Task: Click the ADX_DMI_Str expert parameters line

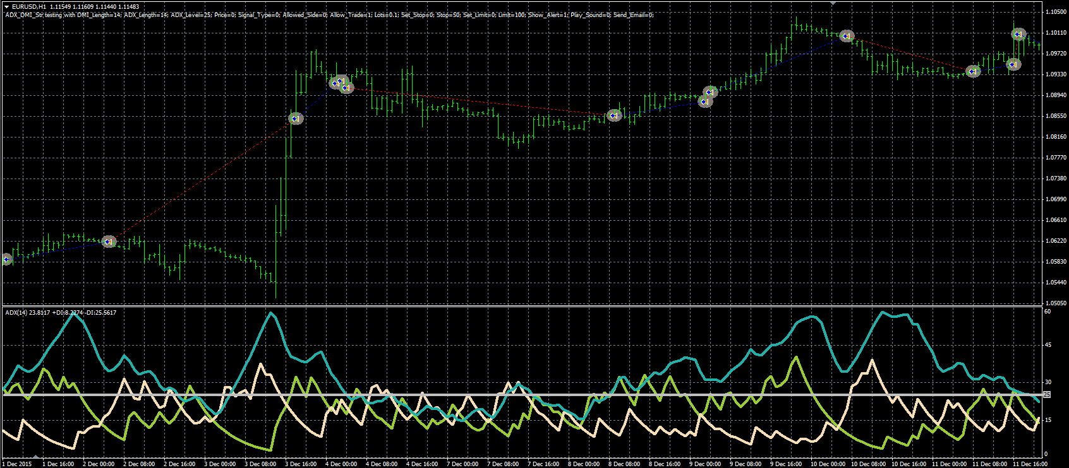Action: 329,15
